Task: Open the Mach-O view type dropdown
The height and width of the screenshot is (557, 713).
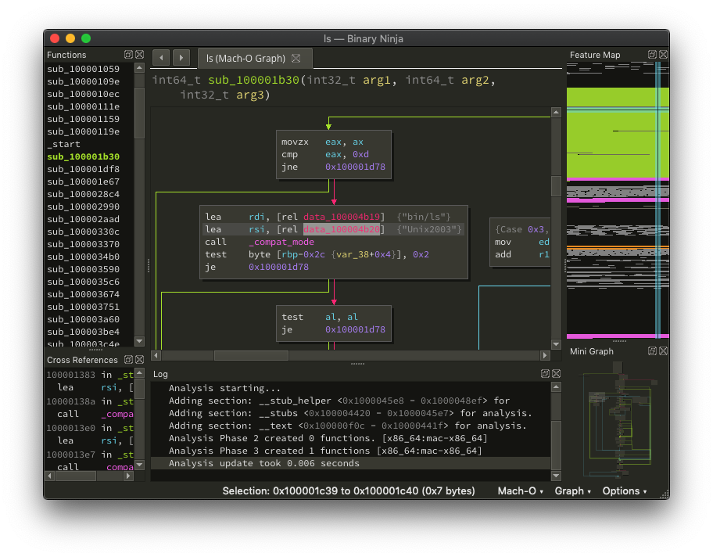Action: coord(521,491)
